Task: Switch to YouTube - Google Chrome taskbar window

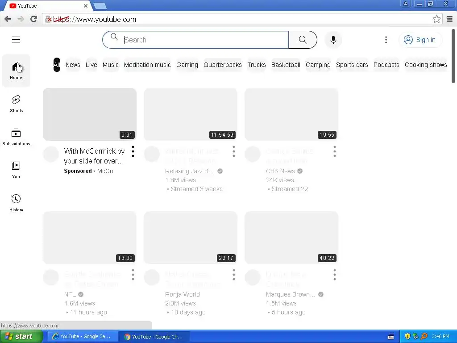Action: click(154, 336)
